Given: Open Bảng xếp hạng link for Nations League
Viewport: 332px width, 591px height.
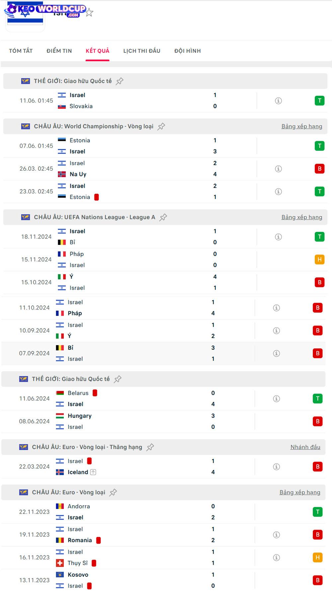Looking at the screenshot, I should (x=302, y=217).
